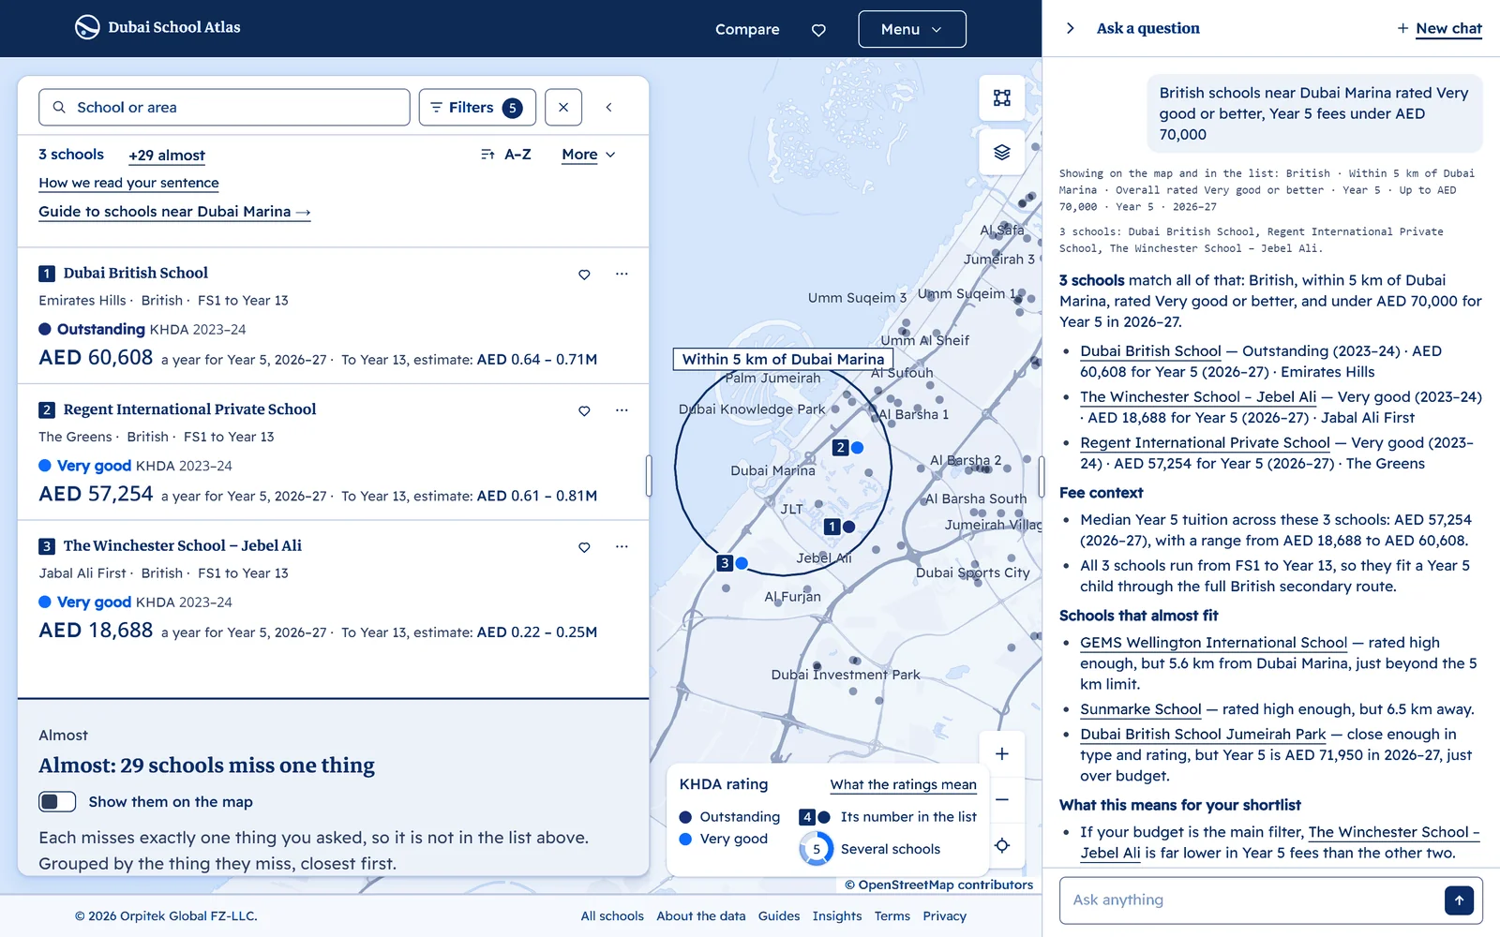
Task: Expand the More dropdown
Action: 589,155
